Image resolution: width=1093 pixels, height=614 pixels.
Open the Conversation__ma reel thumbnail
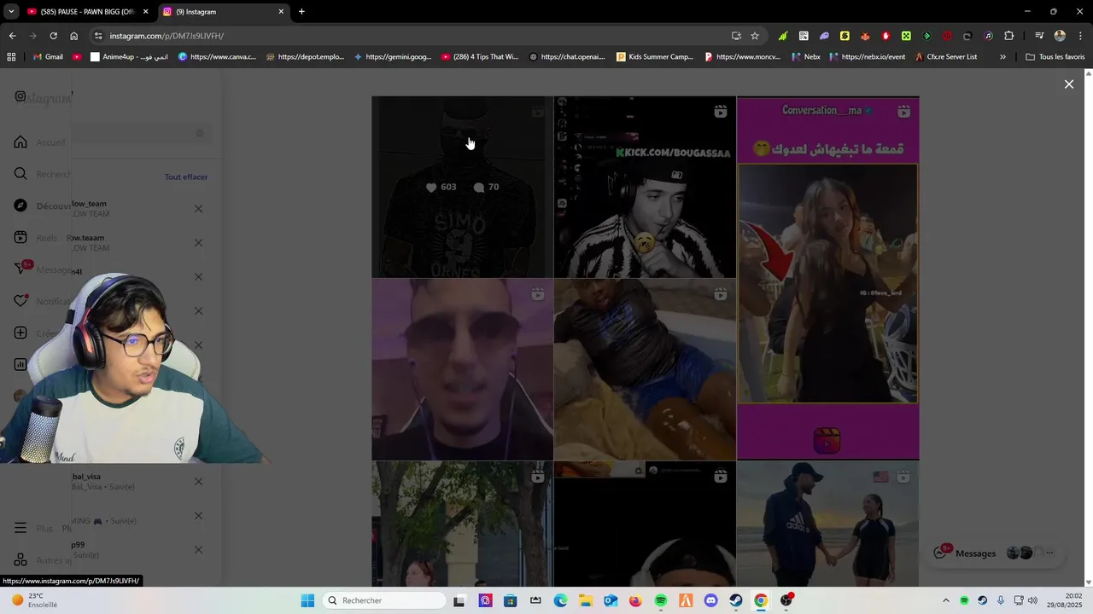pyautogui.click(x=828, y=278)
